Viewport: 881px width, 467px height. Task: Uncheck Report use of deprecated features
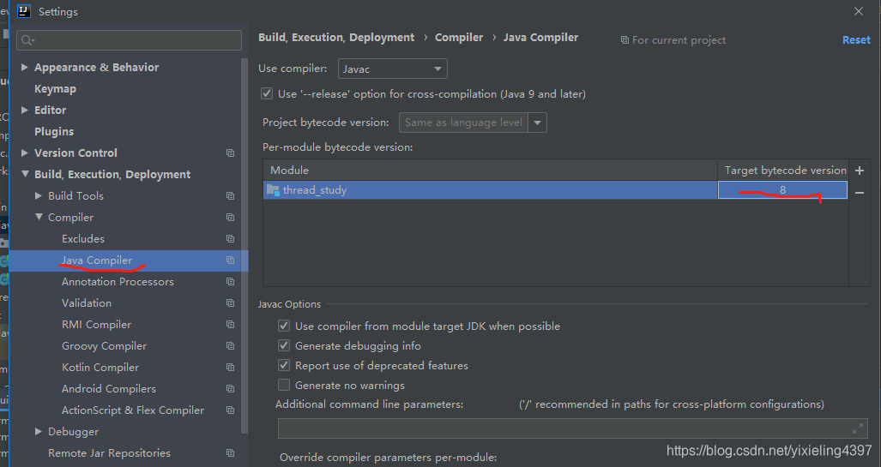click(284, 365)
